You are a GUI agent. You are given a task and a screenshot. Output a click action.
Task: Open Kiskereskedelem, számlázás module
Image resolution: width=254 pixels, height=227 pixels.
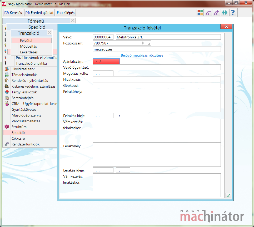coord(33,86)
